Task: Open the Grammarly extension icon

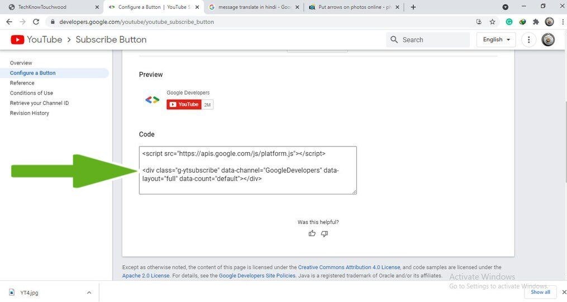Action: [x=509, y=22]
